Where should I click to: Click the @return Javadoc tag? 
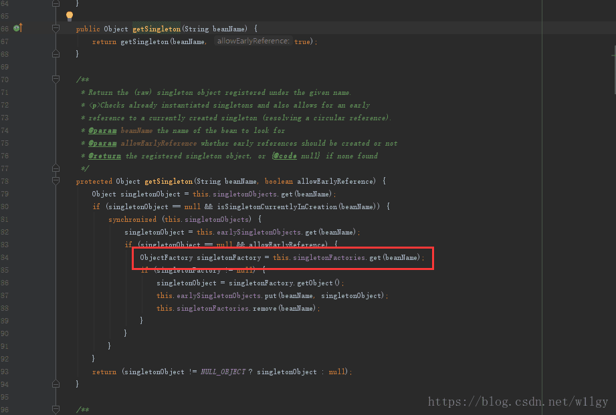(x=104, y=156)
